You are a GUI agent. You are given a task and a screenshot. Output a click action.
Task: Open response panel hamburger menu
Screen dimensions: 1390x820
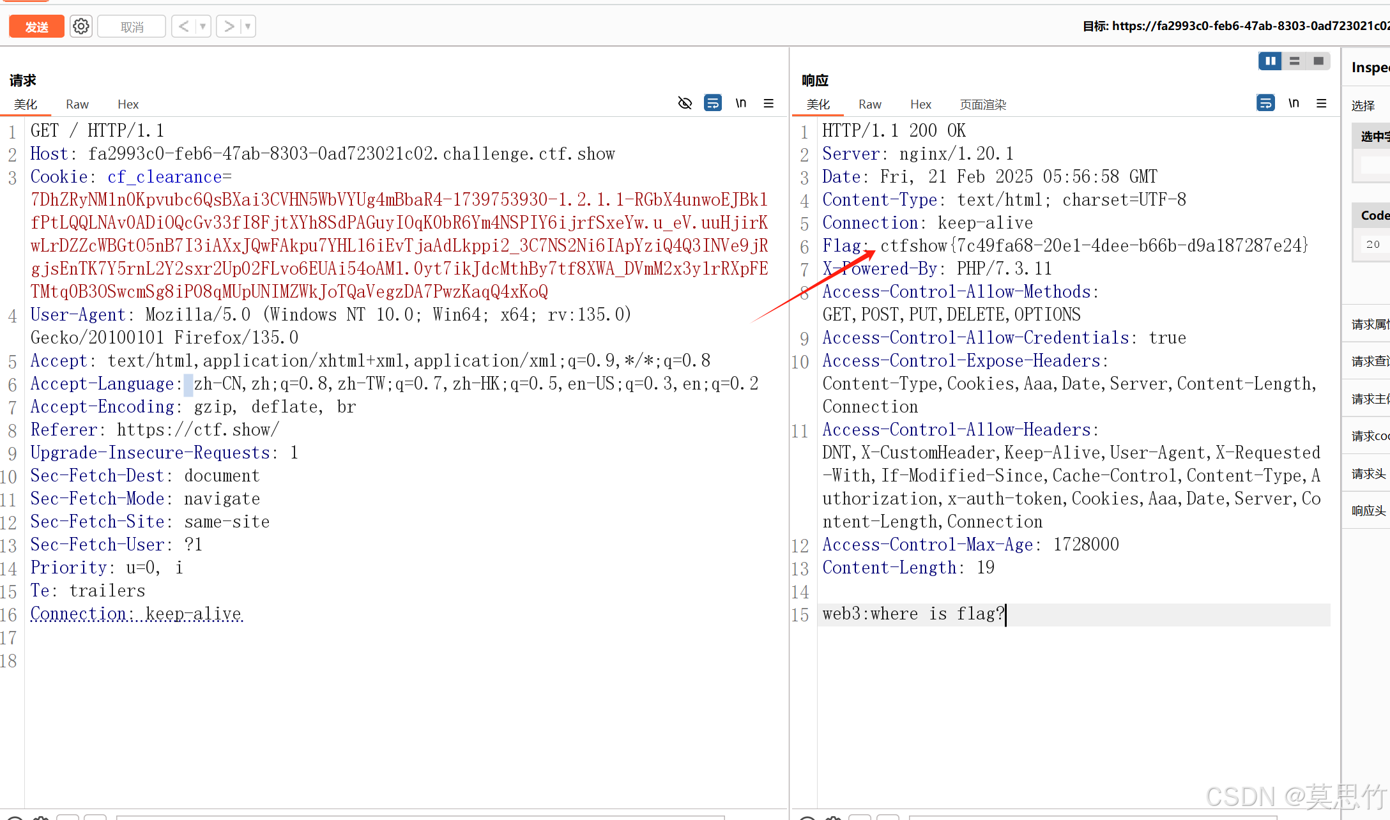(1322, 103)
